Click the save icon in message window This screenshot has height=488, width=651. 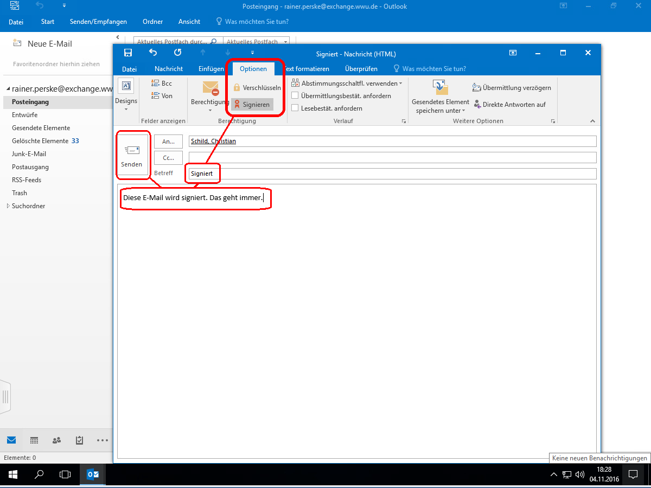click(x=128, y=53)
